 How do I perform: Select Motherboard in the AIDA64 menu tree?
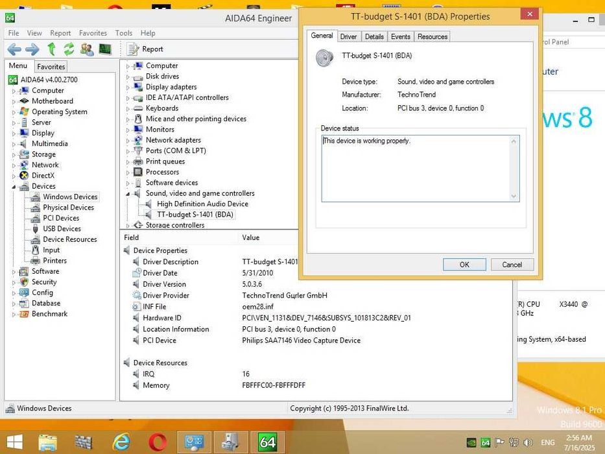[53, 101]
